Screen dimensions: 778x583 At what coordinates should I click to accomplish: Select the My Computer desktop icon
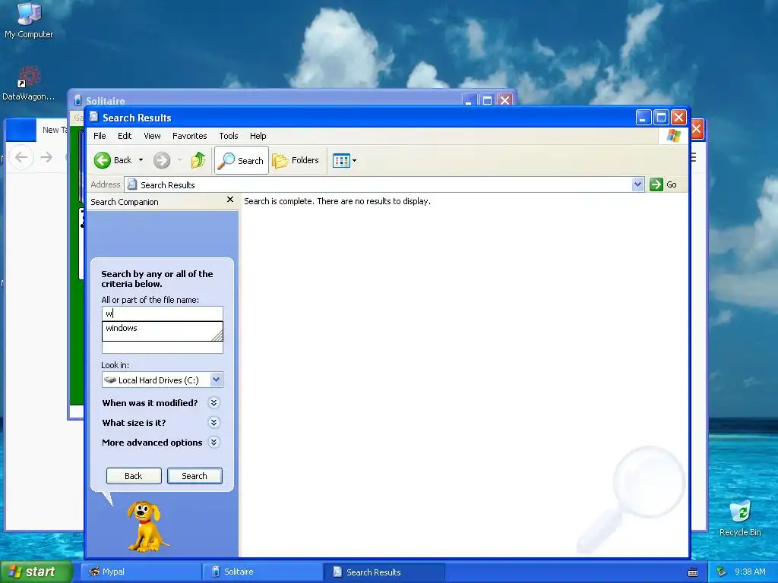(x=29, y=20)
